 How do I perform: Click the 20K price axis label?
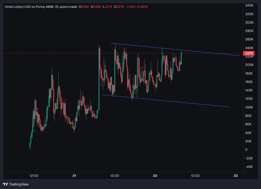pos(248,141)
